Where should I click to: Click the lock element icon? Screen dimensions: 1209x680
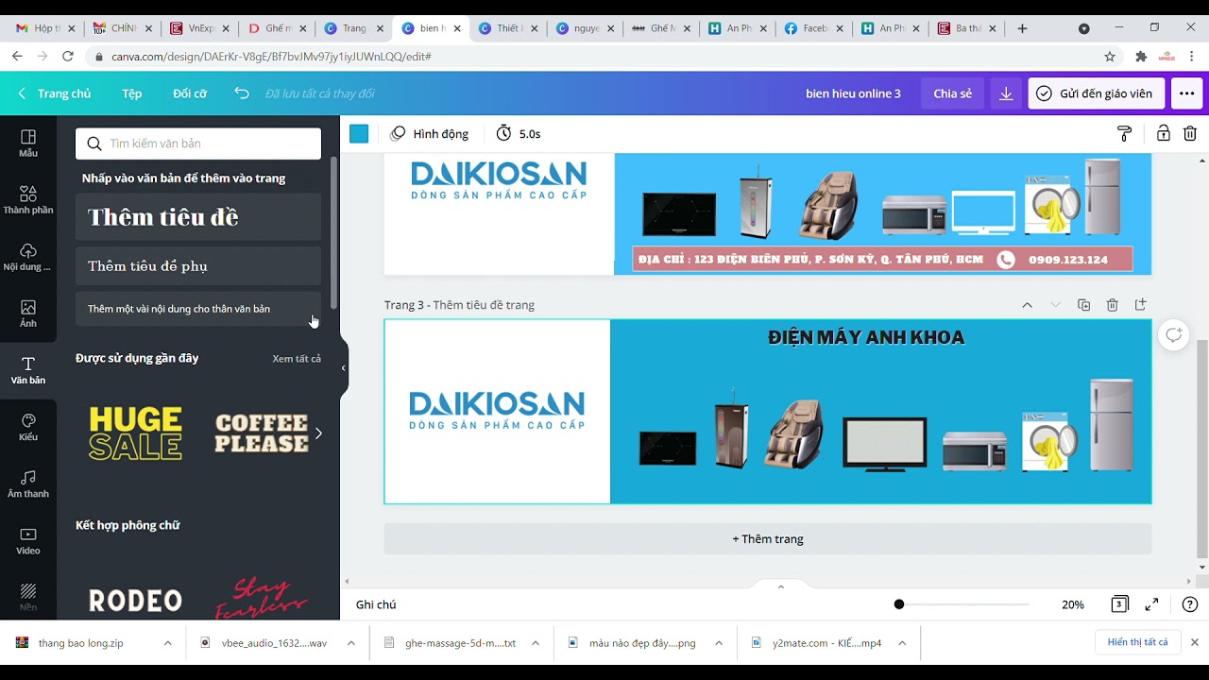(1164, 133)
